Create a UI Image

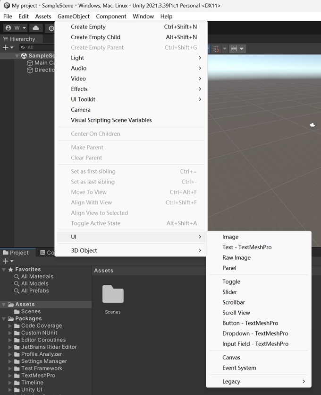click(x=259, y=237)
